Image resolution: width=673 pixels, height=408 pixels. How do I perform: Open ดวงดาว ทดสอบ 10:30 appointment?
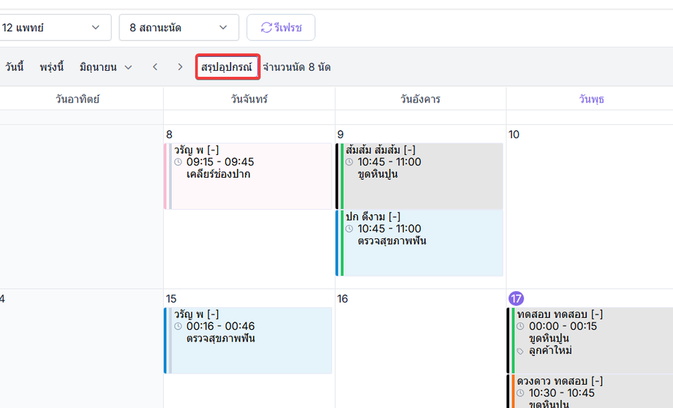[590, 391]
